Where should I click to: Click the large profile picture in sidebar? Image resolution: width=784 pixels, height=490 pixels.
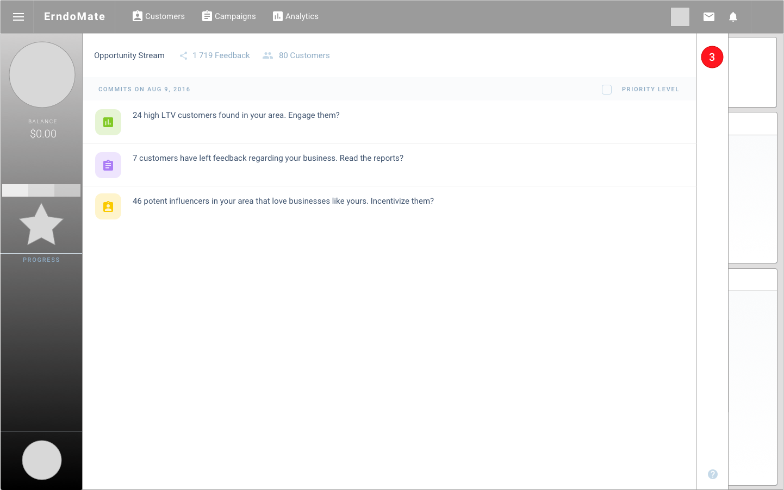(42, 74)
